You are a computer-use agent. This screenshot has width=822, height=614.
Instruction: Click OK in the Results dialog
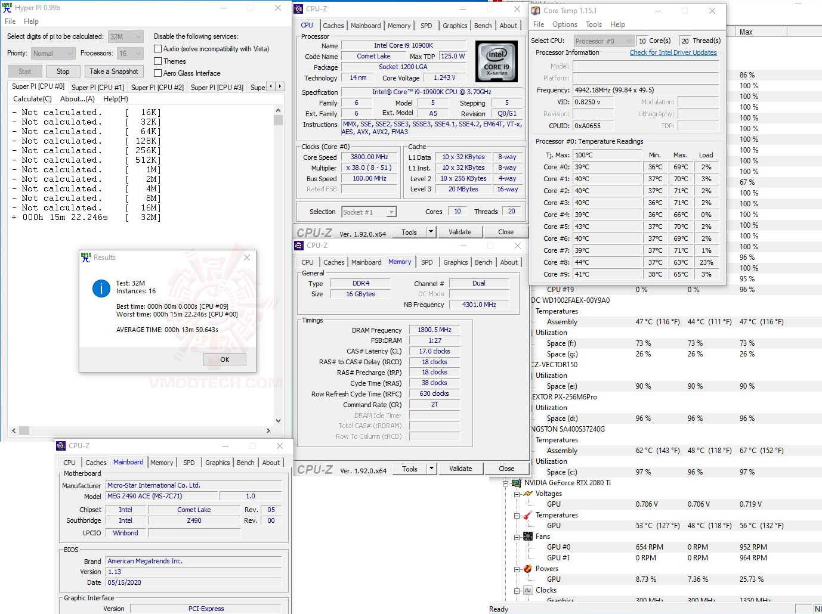click(224, 359)
